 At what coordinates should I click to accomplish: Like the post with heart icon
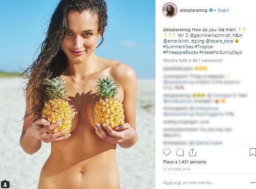pos(167,152)
